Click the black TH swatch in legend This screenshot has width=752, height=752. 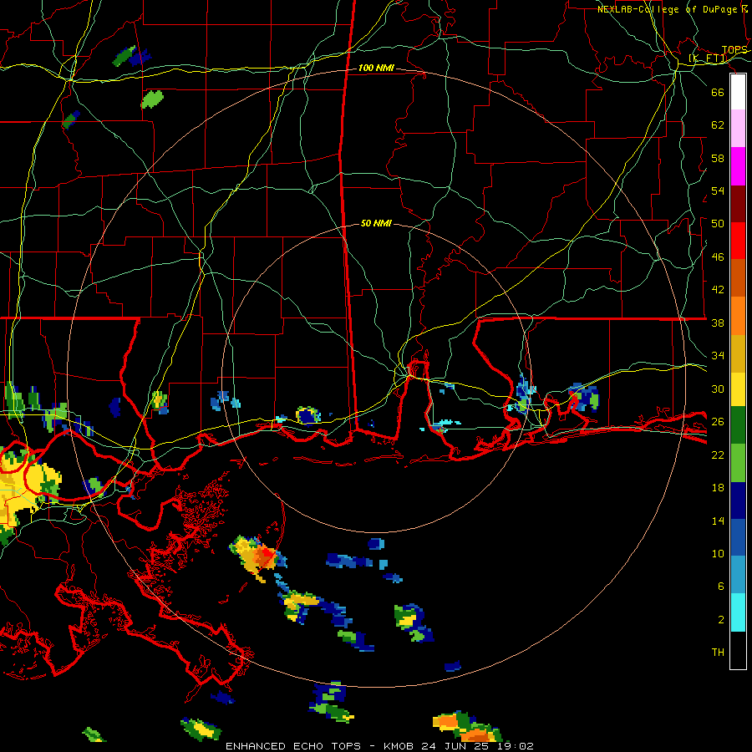click(x=738, y=650)
